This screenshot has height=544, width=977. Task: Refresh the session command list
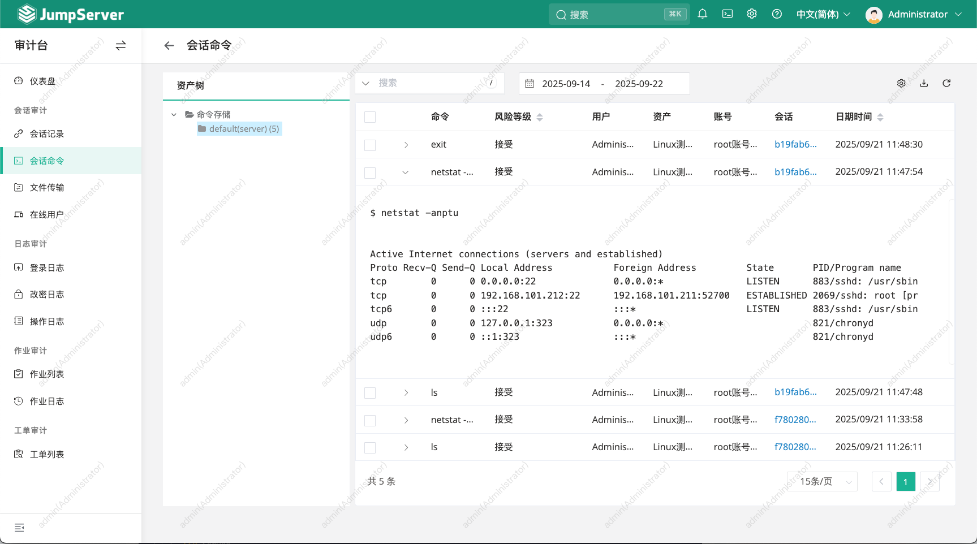946,83
